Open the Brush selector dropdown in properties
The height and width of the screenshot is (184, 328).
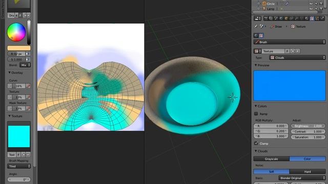point(290,42)
